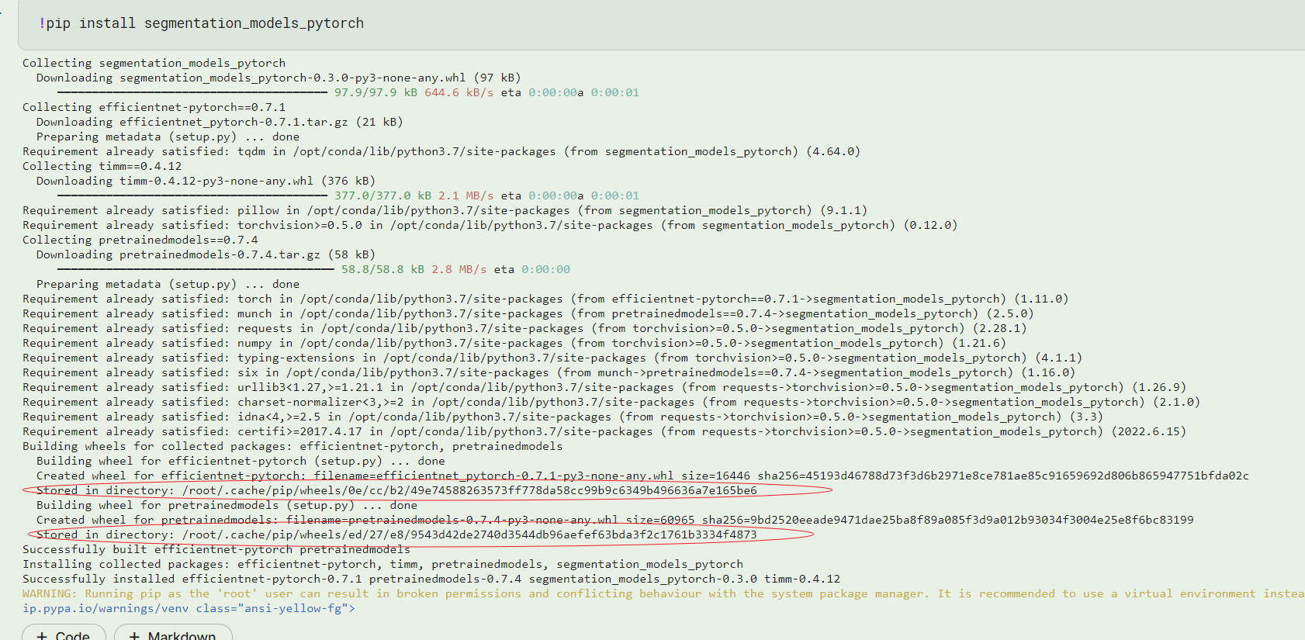Click the '+ Code' button below the output

pyautogui.click(x=64, y=632)
